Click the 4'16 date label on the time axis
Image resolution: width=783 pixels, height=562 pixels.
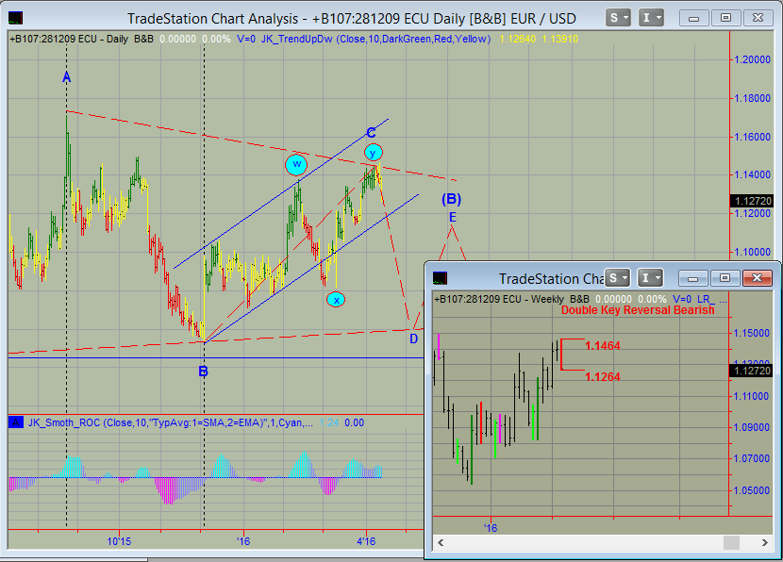click(x=366, y=541)
